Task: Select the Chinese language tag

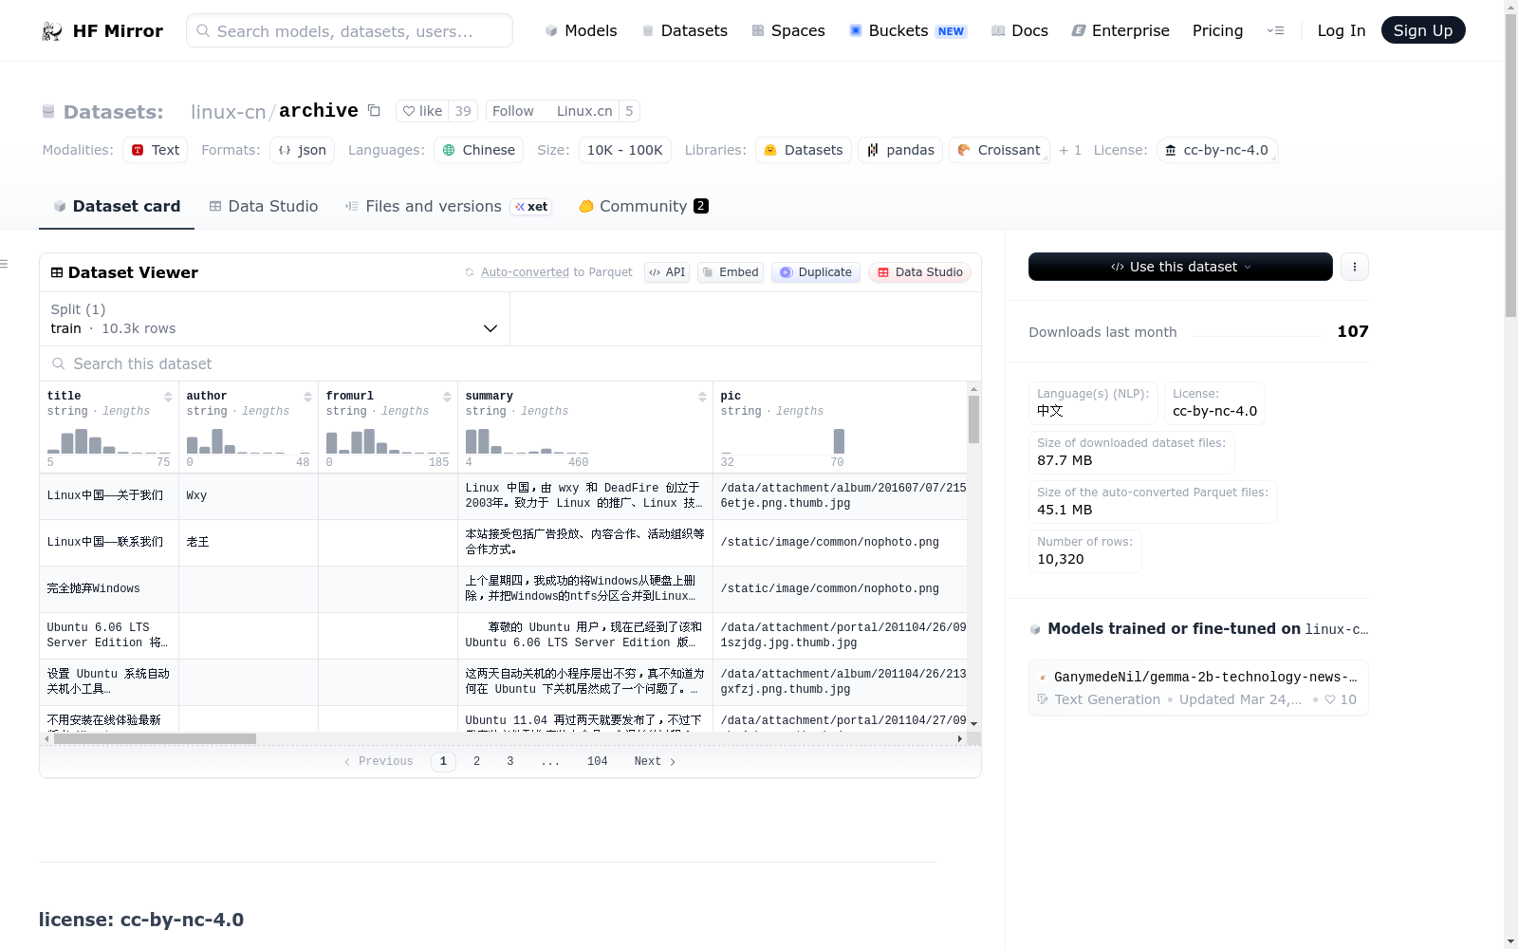Action: coord(479,150)
